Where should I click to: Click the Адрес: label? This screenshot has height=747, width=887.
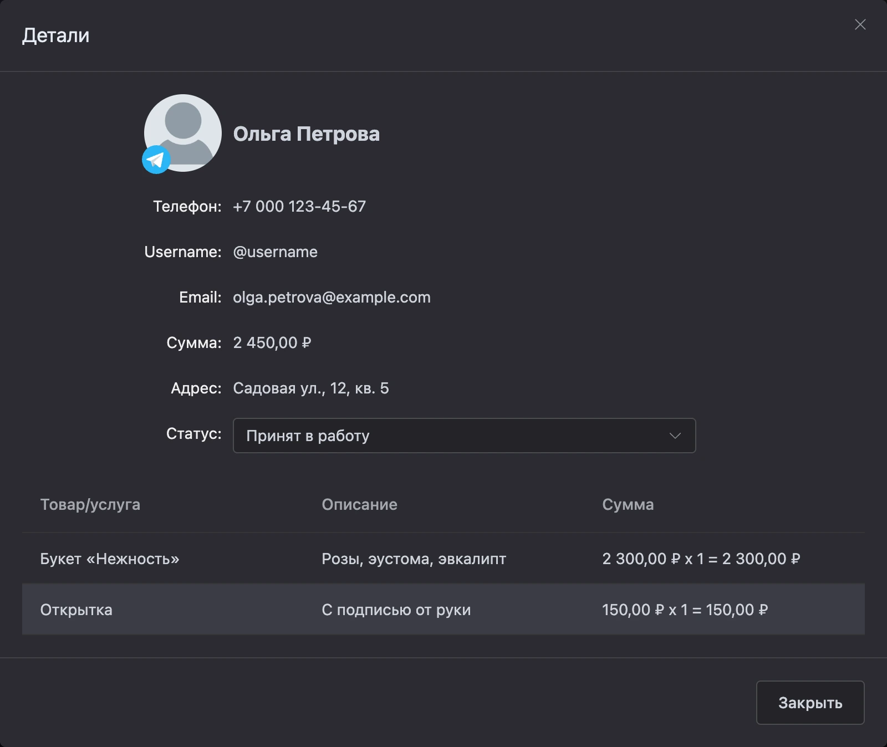[196, 388]
